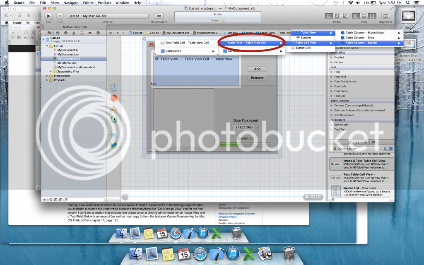Switch the Object Library to list view
The image size is (424, 265).
coord(390,149)
